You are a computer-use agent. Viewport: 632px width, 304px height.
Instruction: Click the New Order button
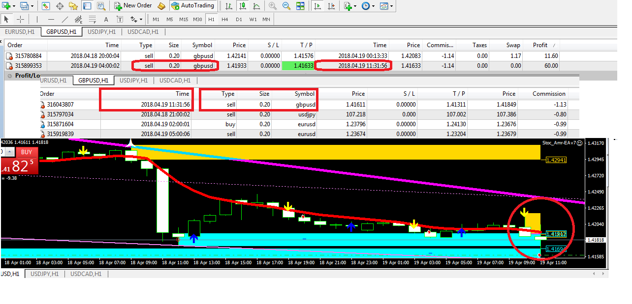(133, 6)
